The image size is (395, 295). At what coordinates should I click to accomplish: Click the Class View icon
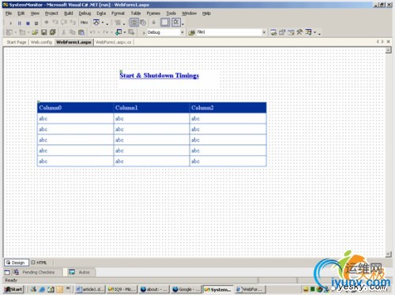(x=308, y=32)
